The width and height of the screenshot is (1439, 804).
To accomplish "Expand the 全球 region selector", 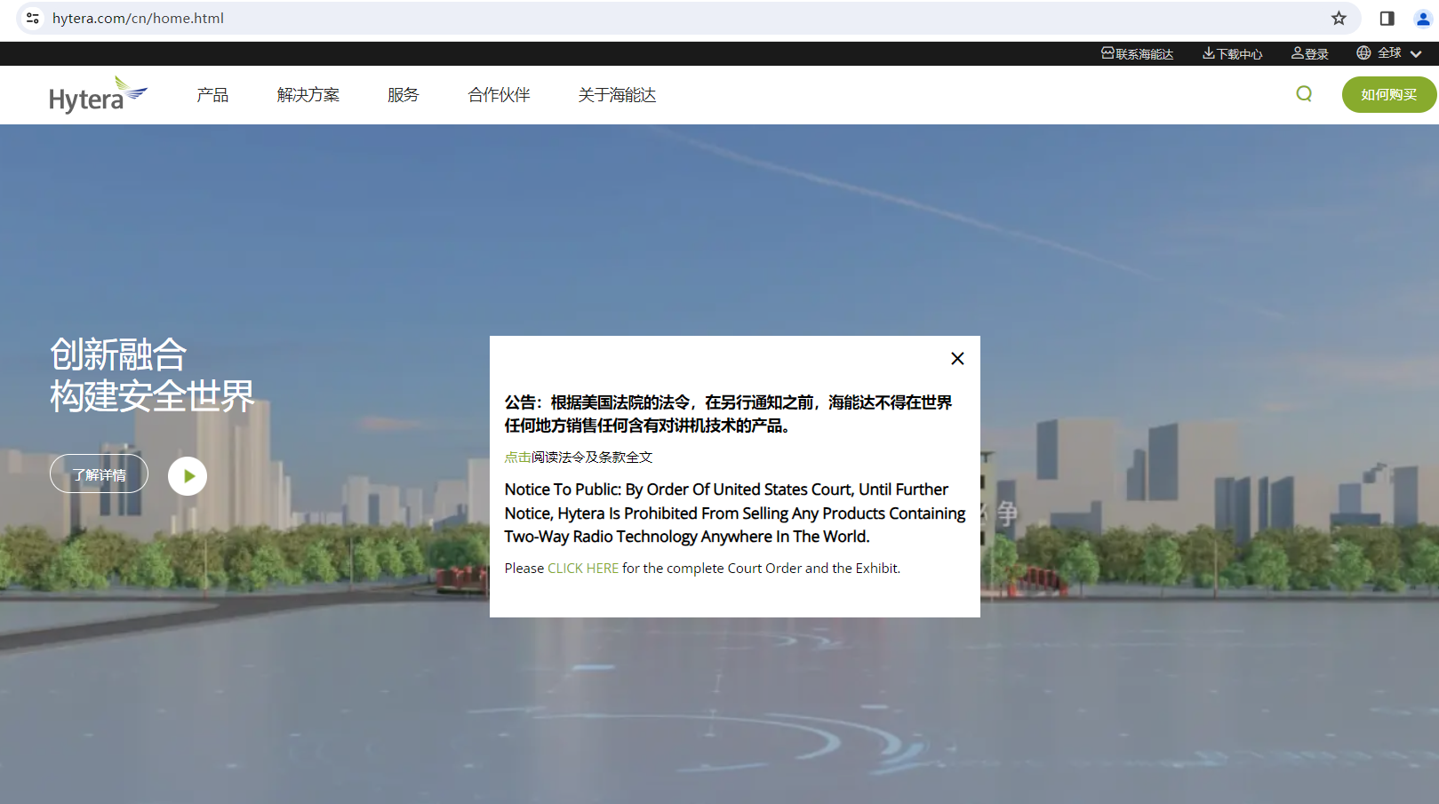I will [1390, 53].
